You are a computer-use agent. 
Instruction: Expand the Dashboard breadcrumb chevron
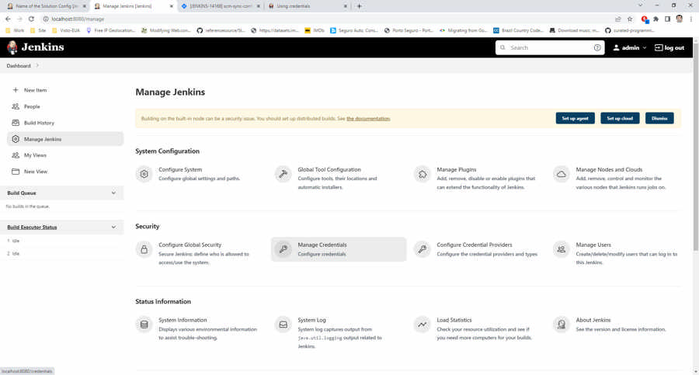pyautogui.click(x=37, y=66)
